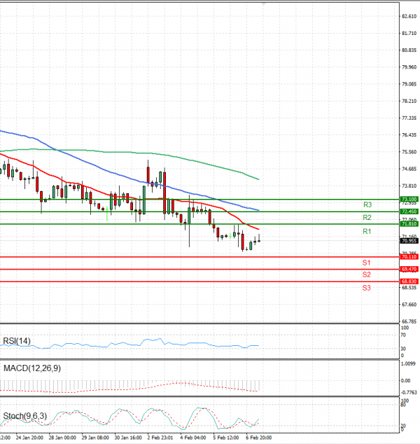Click the green 72.450 price tag
The image size is (420, 444).
[x=409, y=211]
